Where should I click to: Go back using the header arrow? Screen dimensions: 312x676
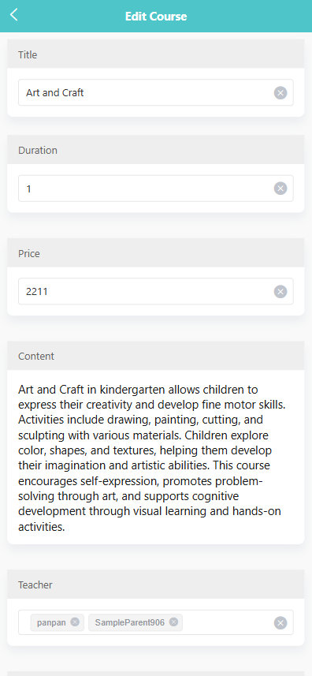pos(14,15)
